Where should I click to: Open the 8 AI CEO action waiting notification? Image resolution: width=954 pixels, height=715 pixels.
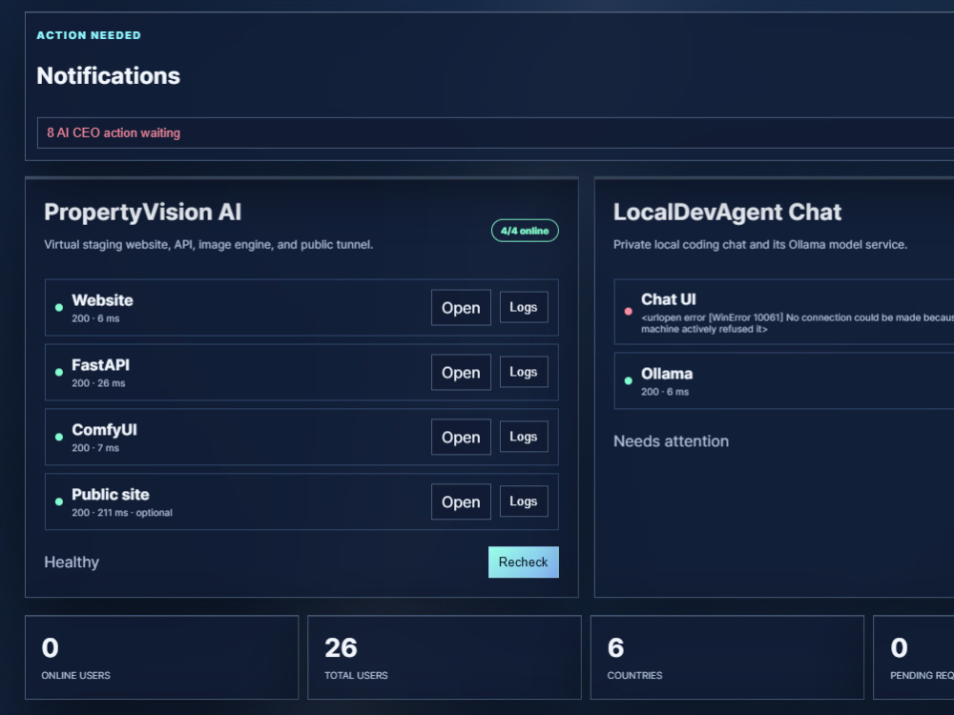click(x=495, y=133)
